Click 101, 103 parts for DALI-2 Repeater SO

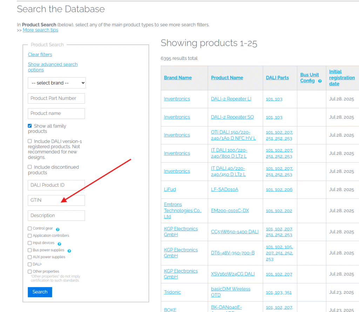[x=274, y=117]
